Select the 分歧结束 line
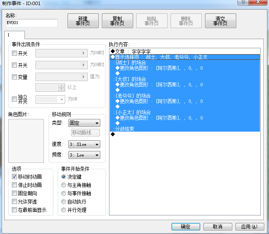 [x=185, y=129]
